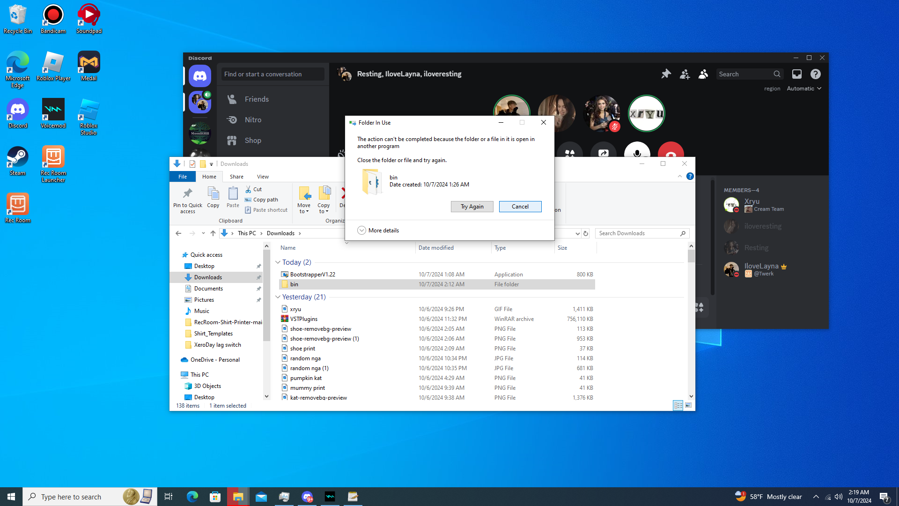Click Discord help question mark icon
The height and width of the screenshot is (506, 899).
click(x=815, y=74)
